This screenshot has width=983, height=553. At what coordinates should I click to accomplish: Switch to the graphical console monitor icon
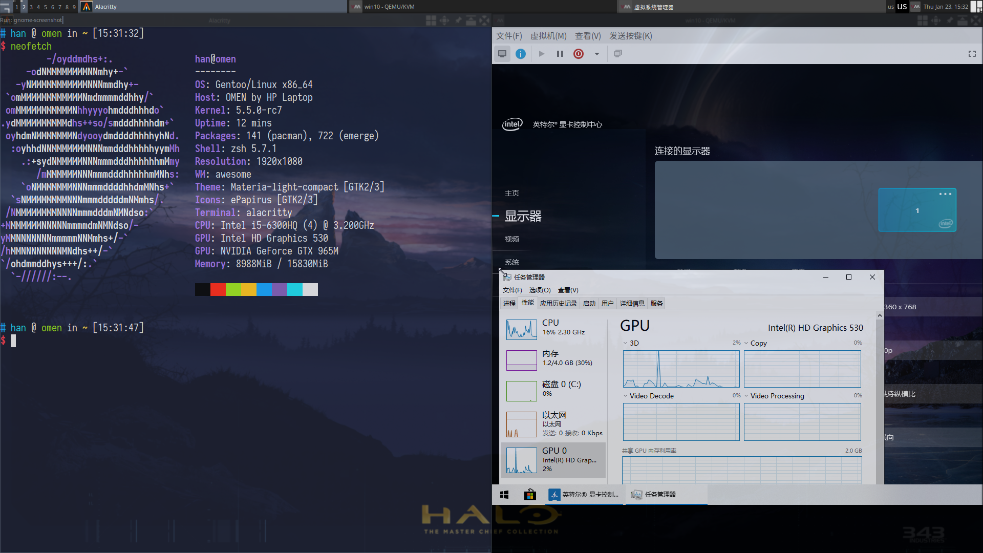(502, 53)
